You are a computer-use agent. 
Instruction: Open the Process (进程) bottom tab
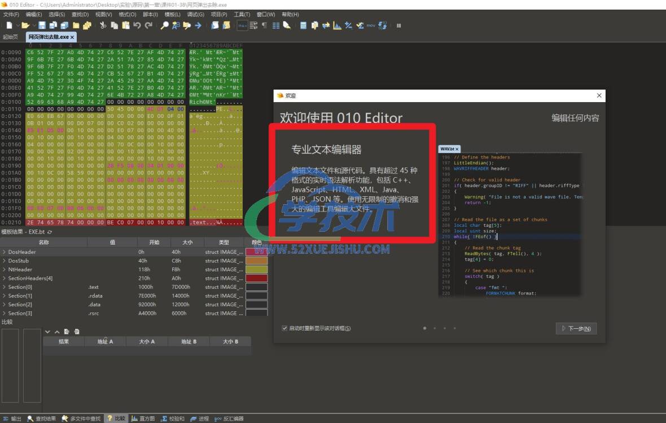pyautogui.click(x=200, y=418)
